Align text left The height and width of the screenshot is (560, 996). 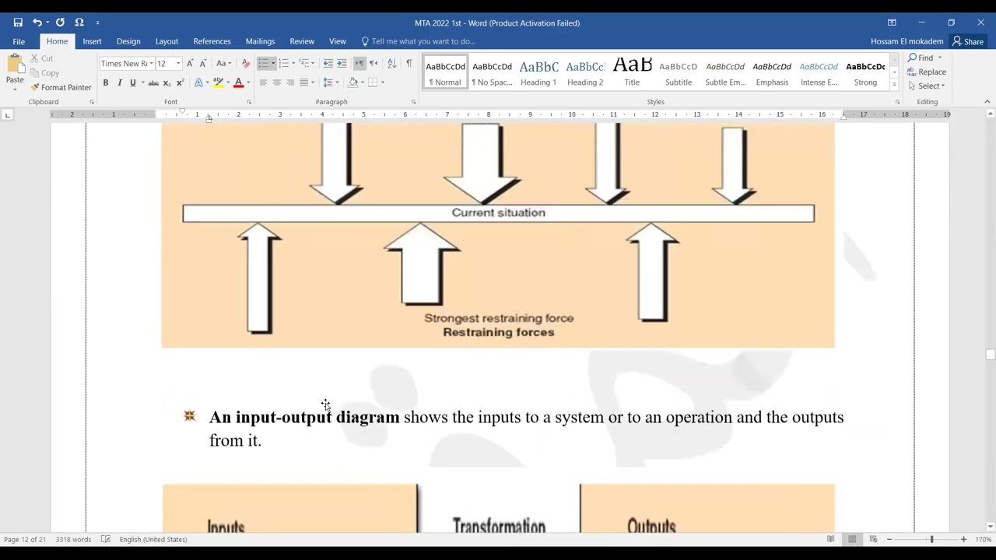(263, 82)
